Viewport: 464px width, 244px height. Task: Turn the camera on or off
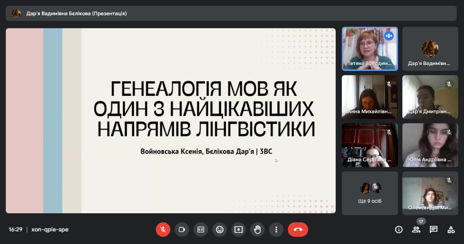[182, 230]
